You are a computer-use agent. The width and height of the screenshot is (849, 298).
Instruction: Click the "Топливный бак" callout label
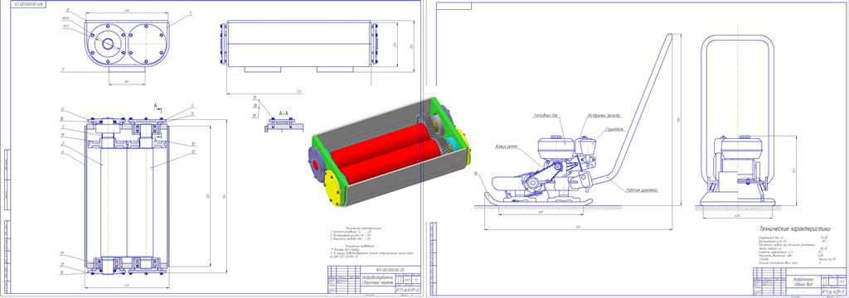546,115
